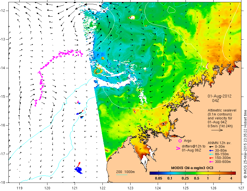Image resolution: width=247 pixels, height=191 pixels.
Task: Click the longitude axis label 125
Action: click(x=186, y=188)
